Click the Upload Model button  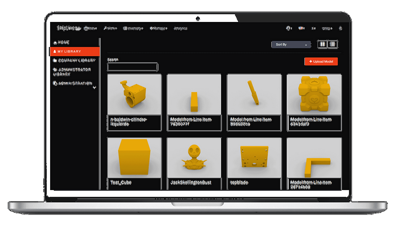[321, 62]
